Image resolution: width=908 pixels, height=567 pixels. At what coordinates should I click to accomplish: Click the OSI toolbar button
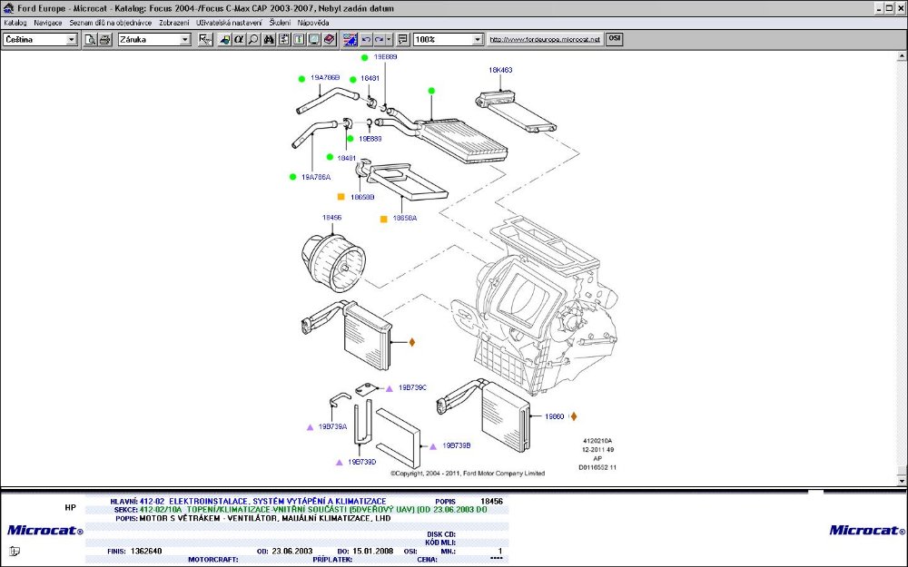pos(615,40)
